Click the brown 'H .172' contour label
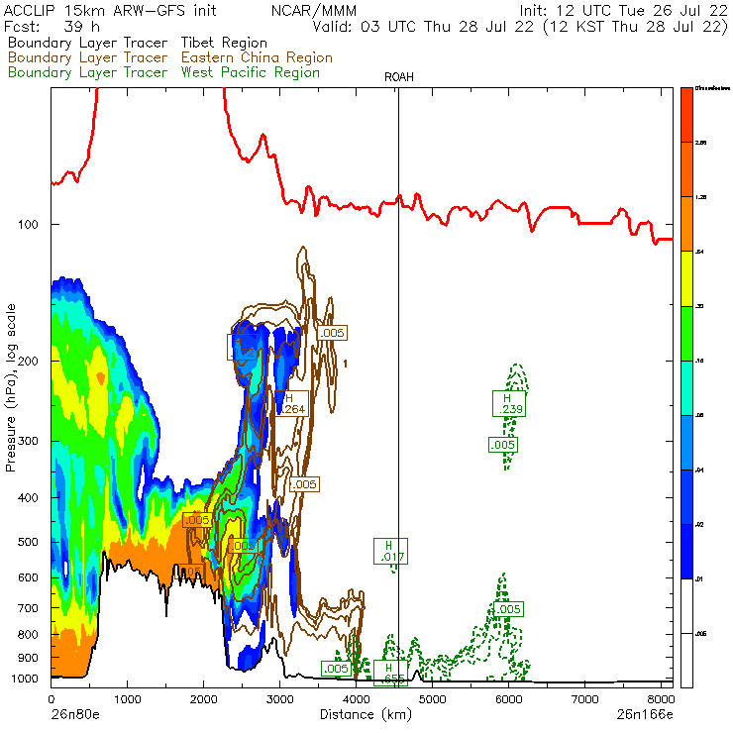 pyautogui.click(x=242, y=347)
